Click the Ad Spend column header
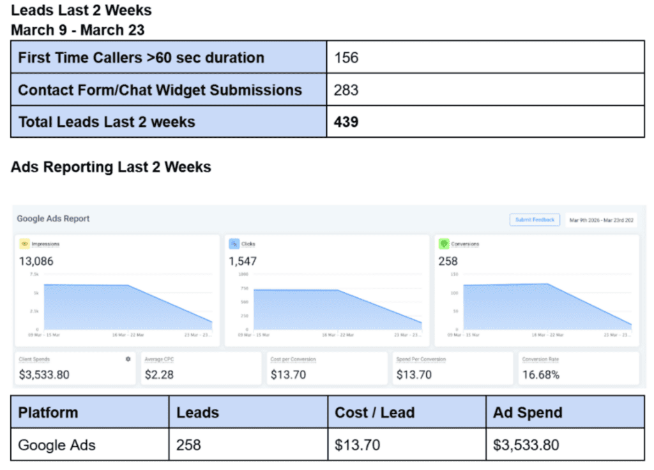Image resolution: width=654 pixels, height=470 pixels. [x=565, y=412]
